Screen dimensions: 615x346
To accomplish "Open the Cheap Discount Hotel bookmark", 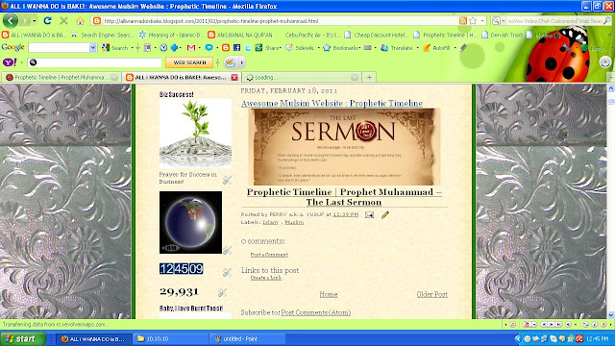I will pyautogui.click(x=376, y=35).
